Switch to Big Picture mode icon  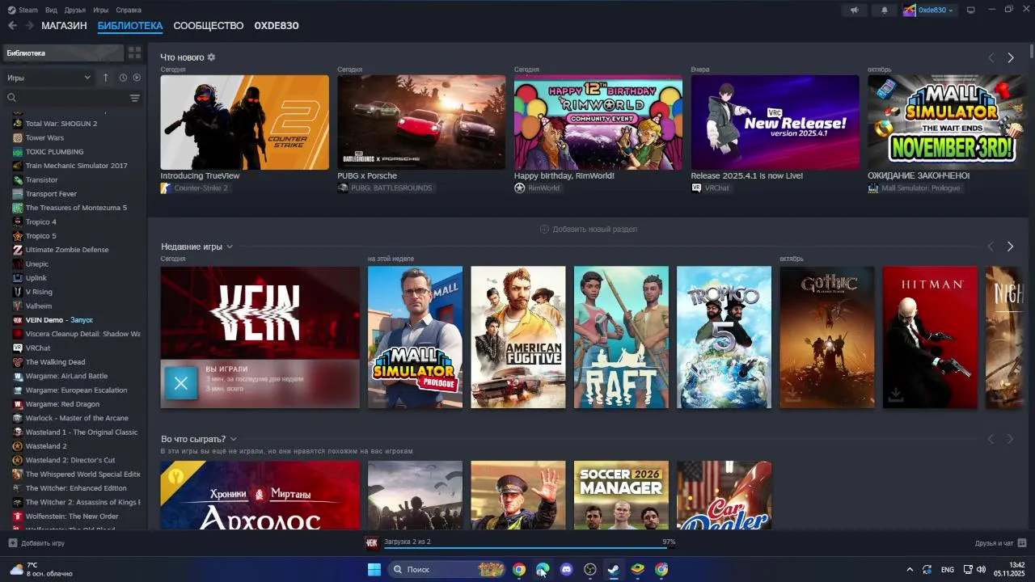tap(971, 11)
